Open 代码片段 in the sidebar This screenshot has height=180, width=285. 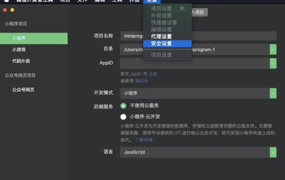click(x=21, y=61)
